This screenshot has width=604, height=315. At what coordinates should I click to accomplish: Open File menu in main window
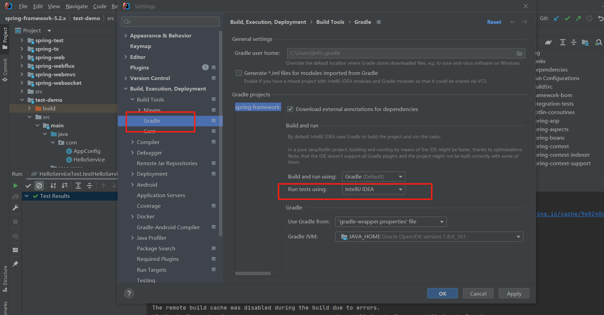[23, 6]
